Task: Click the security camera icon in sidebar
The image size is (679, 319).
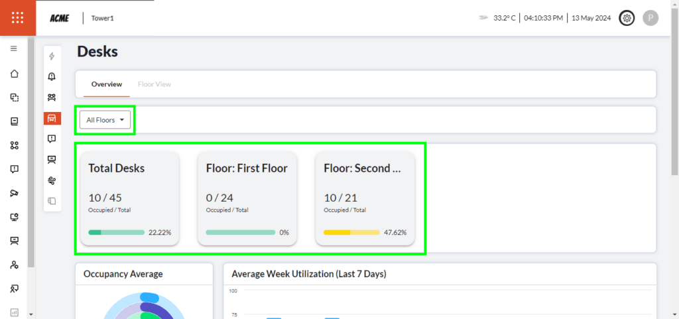Action: tap(14, 193)
